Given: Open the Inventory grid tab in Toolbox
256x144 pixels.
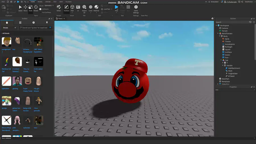Looking at the screenshot, I should (20, 22).
